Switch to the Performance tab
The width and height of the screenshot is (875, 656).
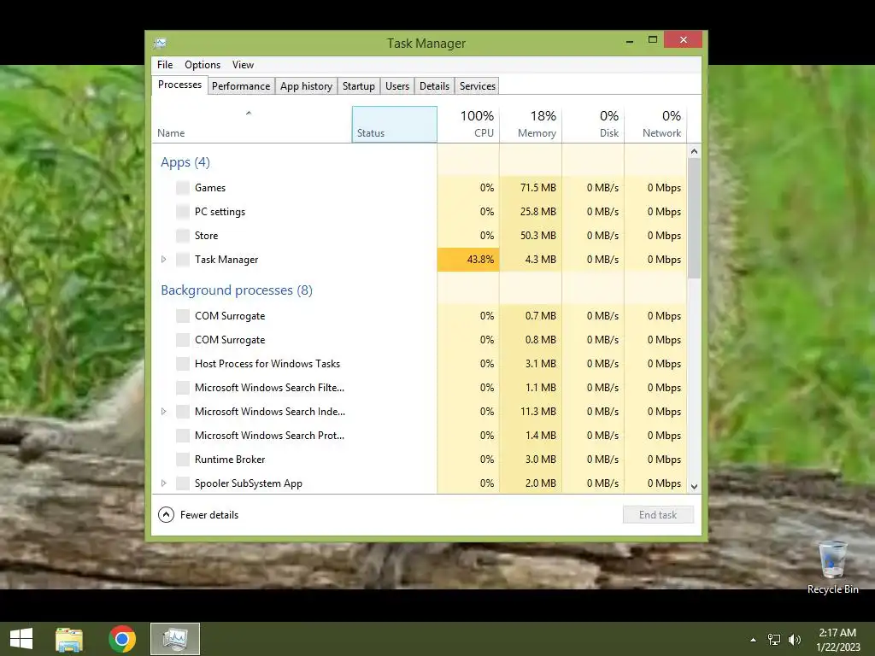pos(241,86)
